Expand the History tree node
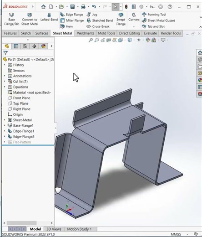The width and height of the screenshot is (202, 237). (x=5, y=65)
